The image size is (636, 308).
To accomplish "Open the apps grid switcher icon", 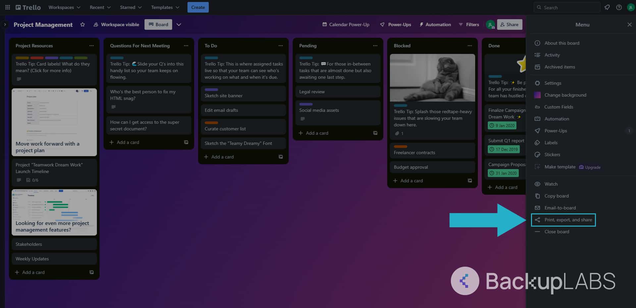I will [7, 7].
